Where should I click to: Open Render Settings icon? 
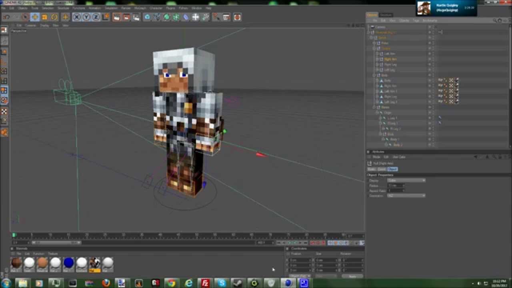tap(136, 17)
